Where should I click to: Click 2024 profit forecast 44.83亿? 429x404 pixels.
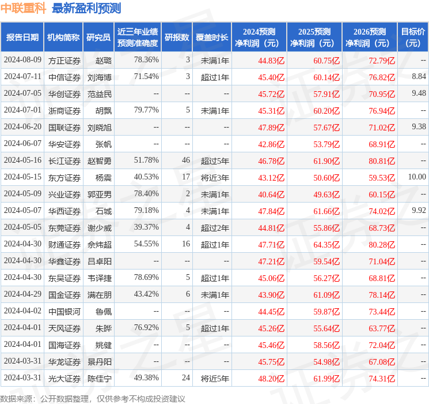point(271,61)
